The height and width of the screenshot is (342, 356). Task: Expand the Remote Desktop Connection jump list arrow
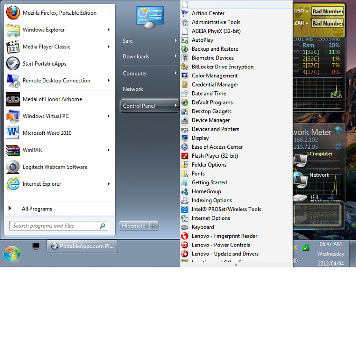pyautogui.click(x=109, y=80)
